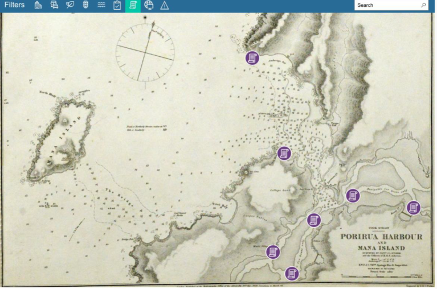Select the vehicles transport filter icon
Image resolution: width=437 pixels, height=289 pixels.
[x=54, y=5]
